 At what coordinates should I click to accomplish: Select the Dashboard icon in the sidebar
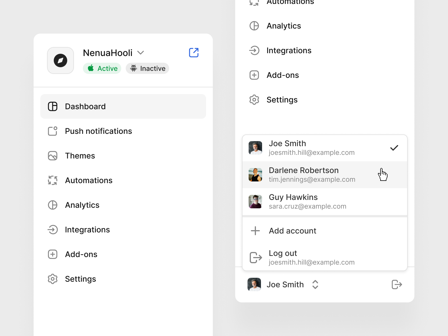pyautogui.click(x=53, y=106)
